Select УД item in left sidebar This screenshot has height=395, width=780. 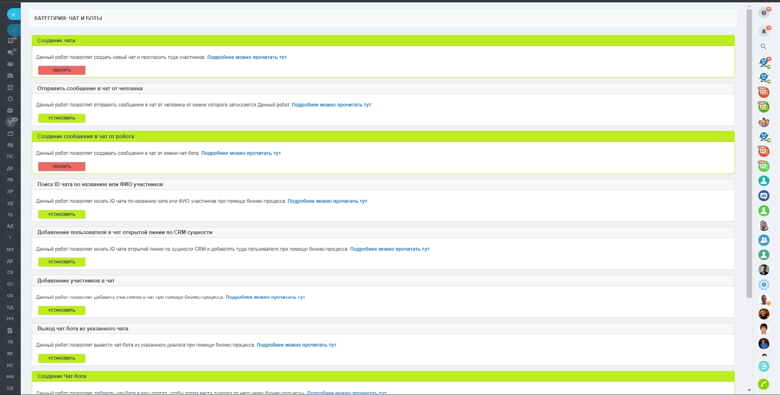(x=10, y=203)
